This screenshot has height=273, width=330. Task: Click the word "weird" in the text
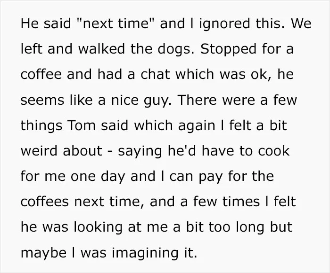[x=39, y=151]
